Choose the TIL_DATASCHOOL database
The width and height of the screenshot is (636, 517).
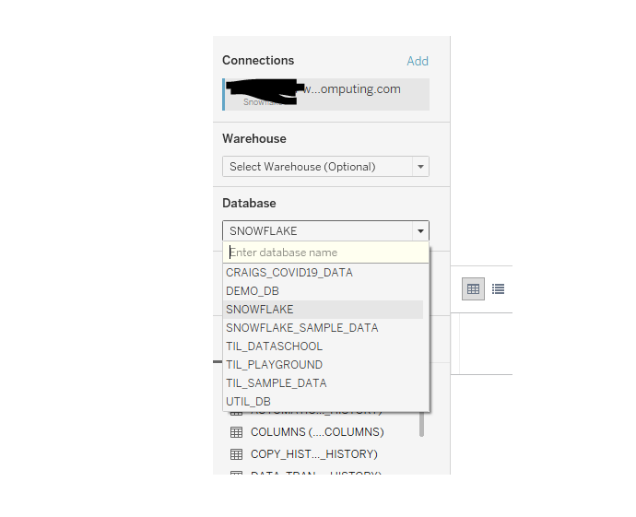pos(274,347)
